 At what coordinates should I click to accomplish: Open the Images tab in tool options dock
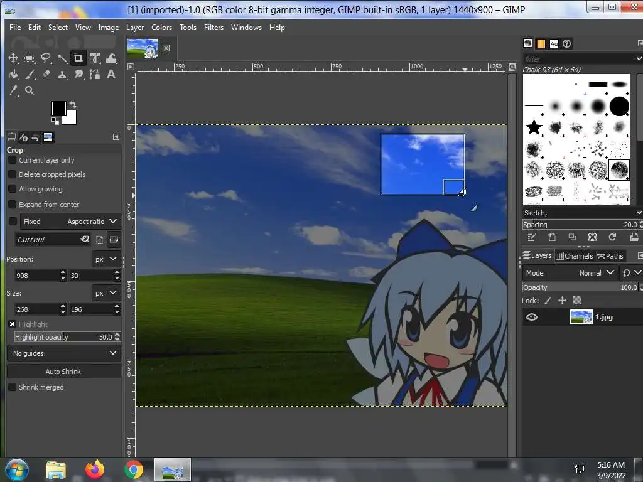pyautogui.click(x=48, y=137)
